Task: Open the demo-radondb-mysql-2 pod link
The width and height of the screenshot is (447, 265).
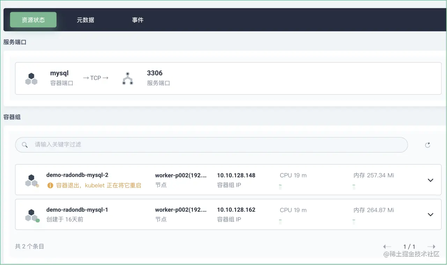Action: point(77,175)
